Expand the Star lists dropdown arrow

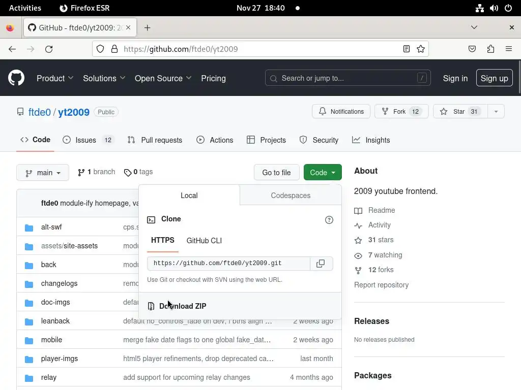tap(496, 111)
